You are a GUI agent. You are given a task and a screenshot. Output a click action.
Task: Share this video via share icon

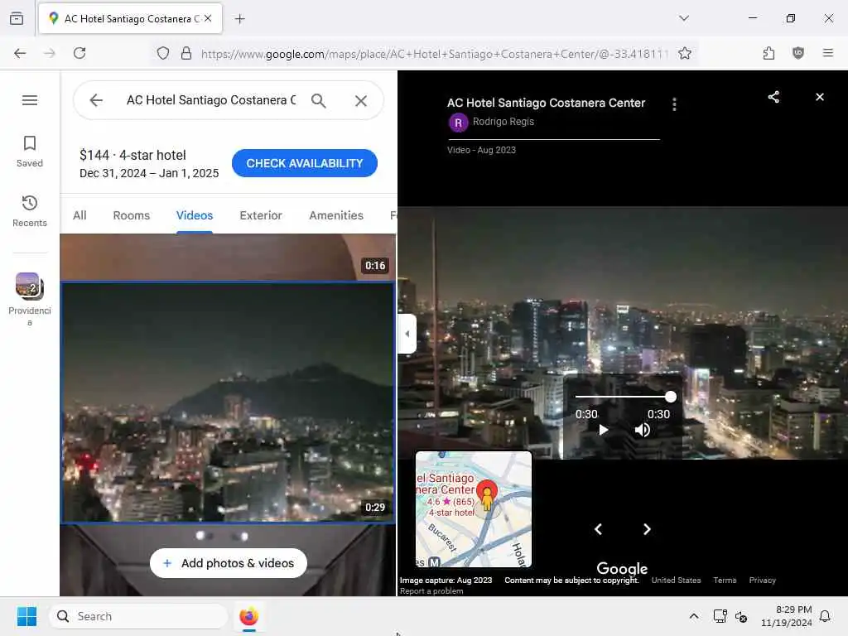click(773, 97)
